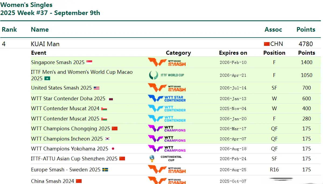Image resolution: width=323 pixels, height=184 pixels.
Task: Click the South Korea flag beside Incheon
Action: click(107, 139)
